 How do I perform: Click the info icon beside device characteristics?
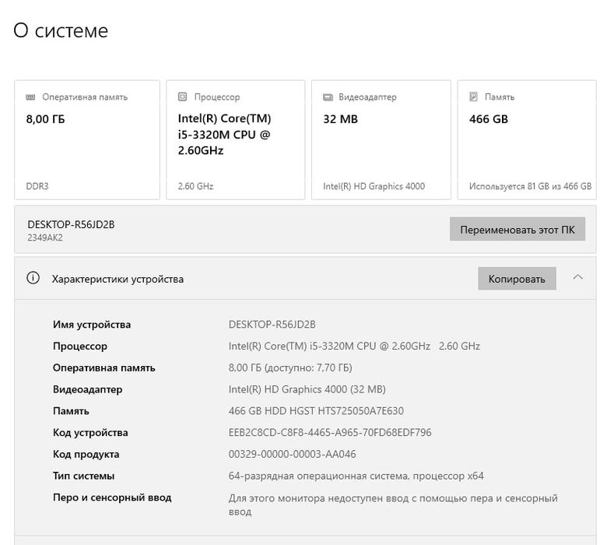(x=33, y=278)
